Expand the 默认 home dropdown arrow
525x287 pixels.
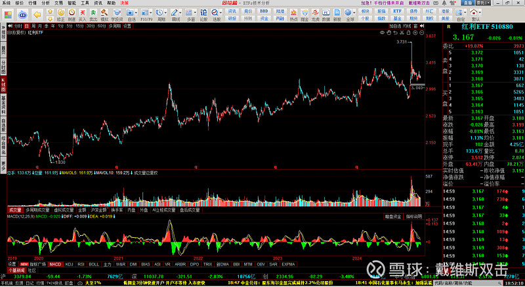[x=480, y=12]
